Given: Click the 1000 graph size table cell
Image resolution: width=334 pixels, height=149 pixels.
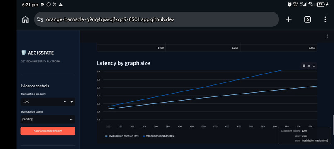Looking at the screenshot, I should click(x=131, y=48).
